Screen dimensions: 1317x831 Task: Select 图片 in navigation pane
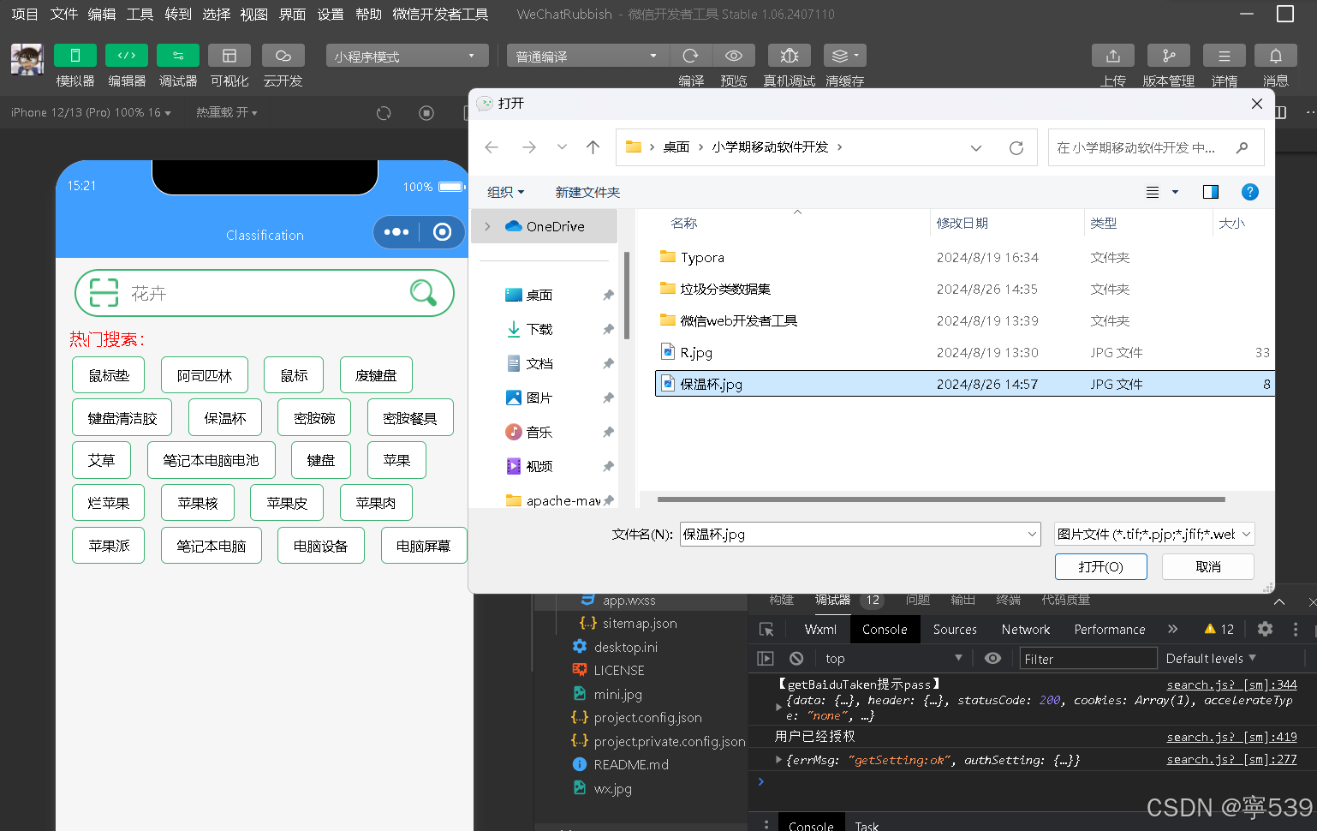pyautogui.click(x=539, y=398)
